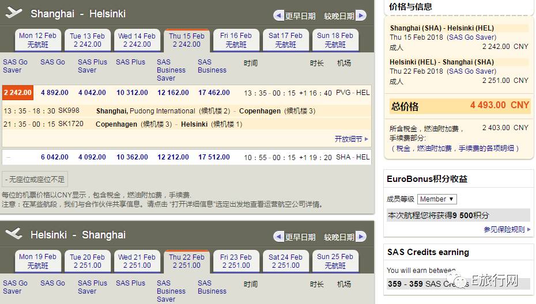This screenshot has width=536, height=304.
Task: Select Mon 19 Feb return tab
Action: point(38,261)
